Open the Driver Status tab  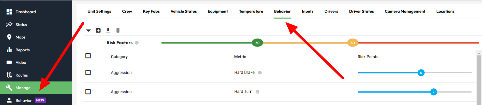pyautogui.click(x=361, y=11)
